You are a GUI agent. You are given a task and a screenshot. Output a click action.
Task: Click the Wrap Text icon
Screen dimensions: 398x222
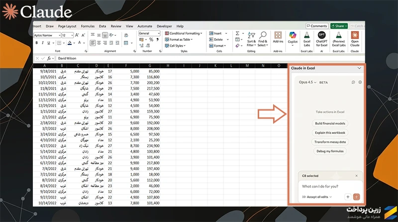[126, 35]
